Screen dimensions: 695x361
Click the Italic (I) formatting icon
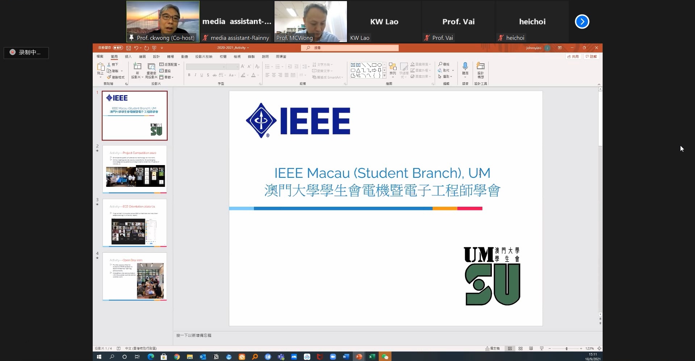(195, 75)
